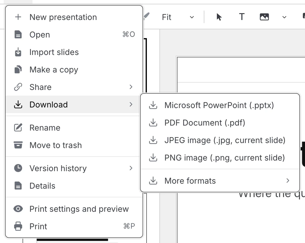Click the eye icon beside Print settings and preview
305x243 pixels.
(18, 209)
